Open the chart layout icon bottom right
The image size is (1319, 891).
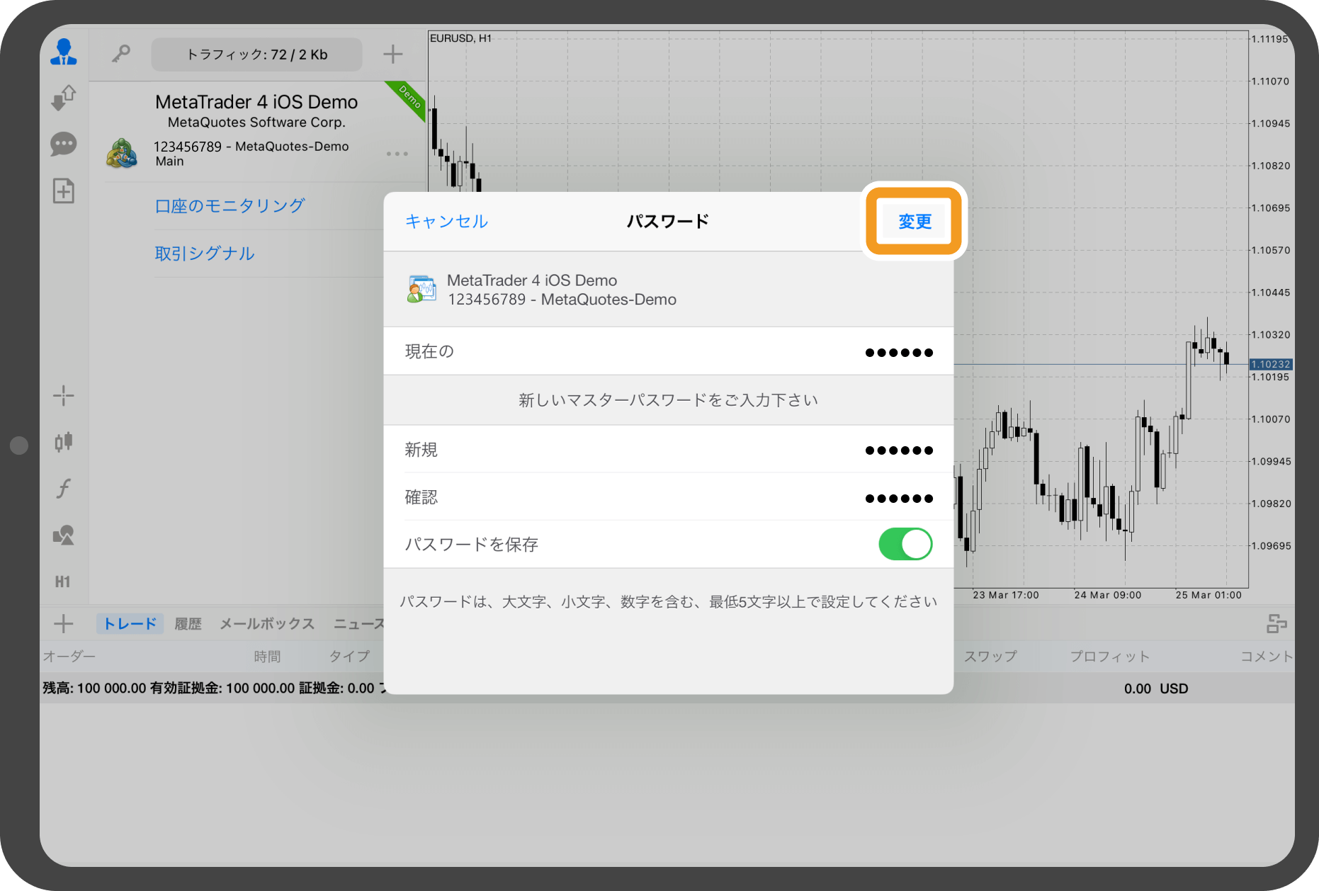click(x=1278, y=623)
